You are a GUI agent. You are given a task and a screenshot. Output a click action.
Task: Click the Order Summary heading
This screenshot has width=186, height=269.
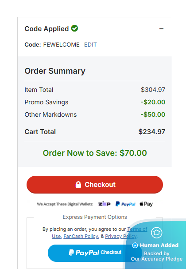[x=55, y=71]
